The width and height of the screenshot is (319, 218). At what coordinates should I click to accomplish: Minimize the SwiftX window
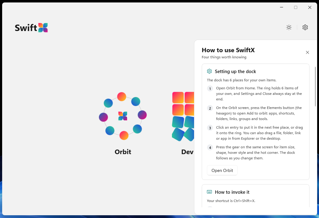coord(282,7)
